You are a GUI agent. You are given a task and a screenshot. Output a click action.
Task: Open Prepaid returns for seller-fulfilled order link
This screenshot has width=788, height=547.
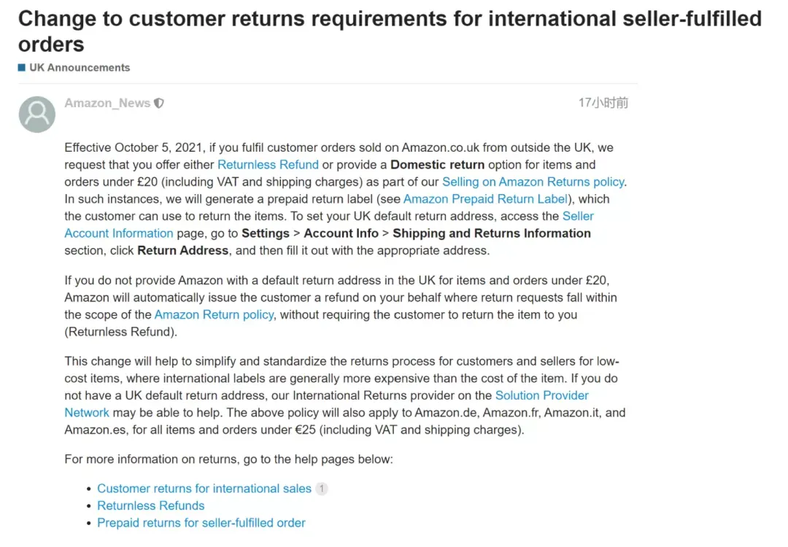201,522
